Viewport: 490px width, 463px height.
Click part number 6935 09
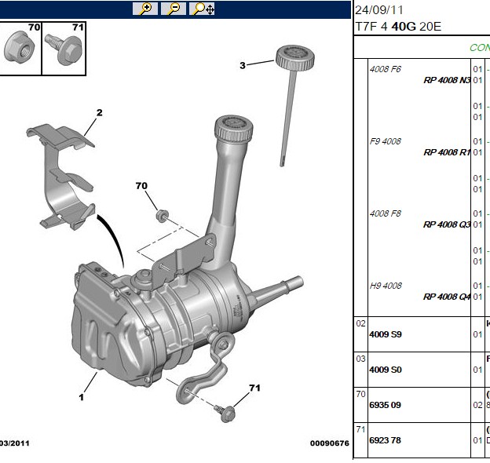[385, 405]
